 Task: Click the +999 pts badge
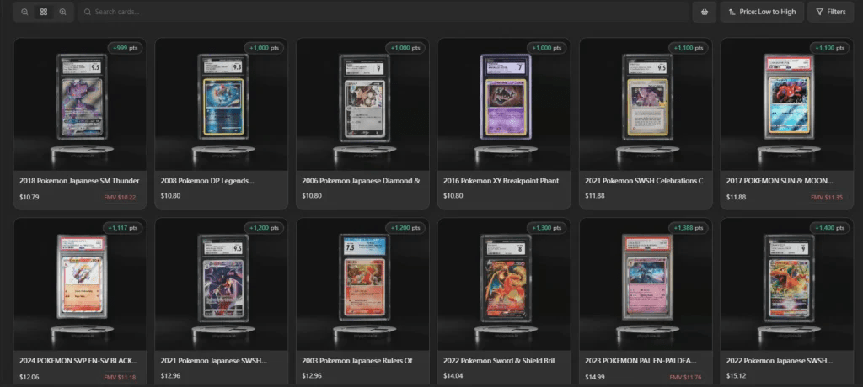pos(125,48)
